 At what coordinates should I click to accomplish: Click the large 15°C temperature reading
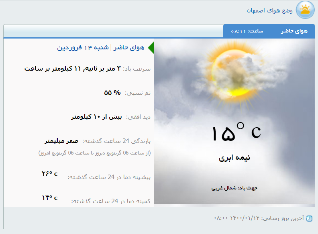[x=236, y=132]
